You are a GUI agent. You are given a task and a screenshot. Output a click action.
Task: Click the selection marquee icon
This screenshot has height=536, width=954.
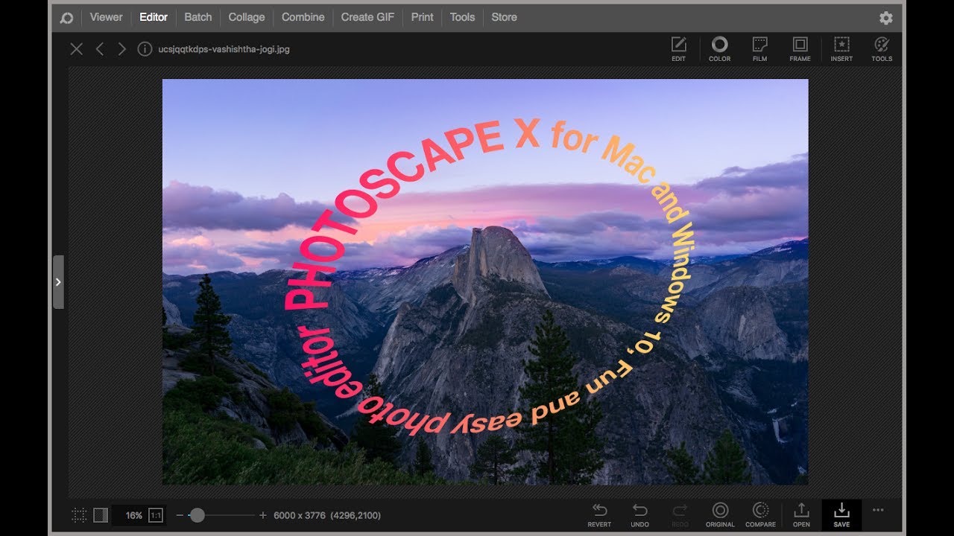(79, 515)
